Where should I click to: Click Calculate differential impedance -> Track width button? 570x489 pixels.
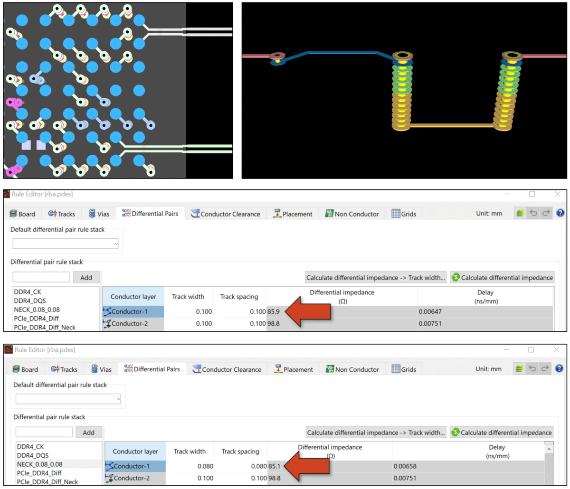[376, 277]
